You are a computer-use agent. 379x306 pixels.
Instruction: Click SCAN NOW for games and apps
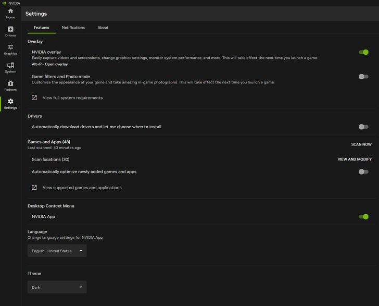click(361, 144)
